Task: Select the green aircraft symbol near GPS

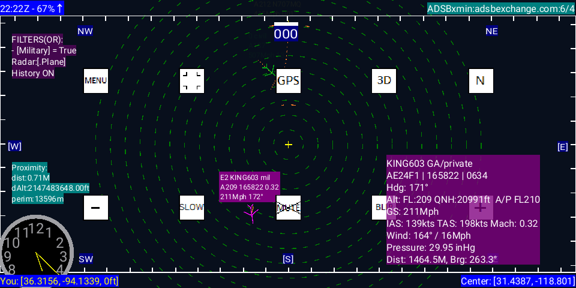Action: [269, 71]
